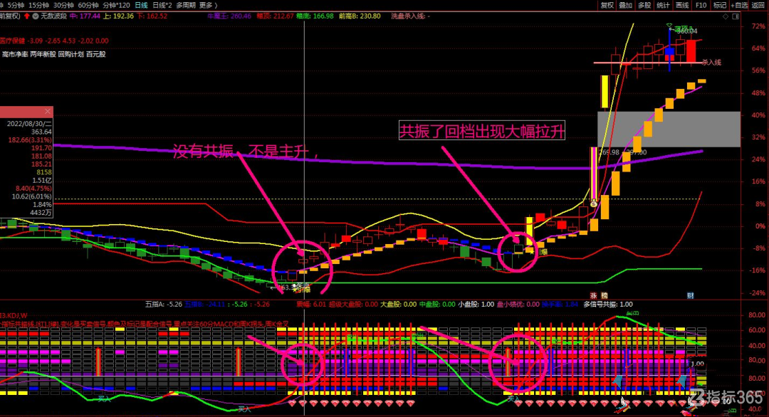Toggle the side panel layout icon
Image resolution: width=769 pixels, height=417 pixels.
[736, 16]
